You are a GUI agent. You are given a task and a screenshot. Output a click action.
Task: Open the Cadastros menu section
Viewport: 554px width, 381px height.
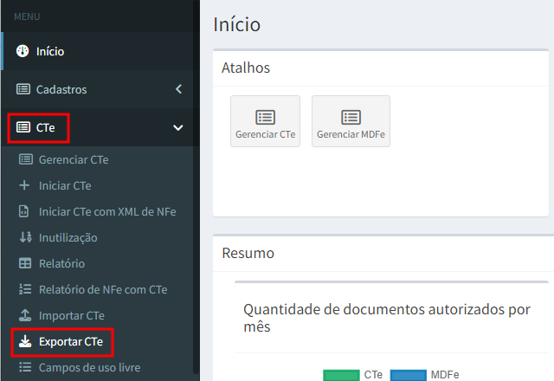pos(61,89)
